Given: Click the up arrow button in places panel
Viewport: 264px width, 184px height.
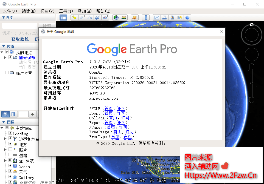Looking at the screenshot, I should [x=32, y=114].
